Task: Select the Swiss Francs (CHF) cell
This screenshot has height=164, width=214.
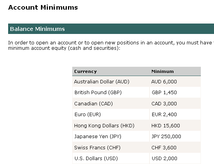Action: [111, 148]
